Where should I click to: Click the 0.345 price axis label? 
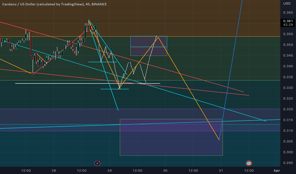coord(288,55)
